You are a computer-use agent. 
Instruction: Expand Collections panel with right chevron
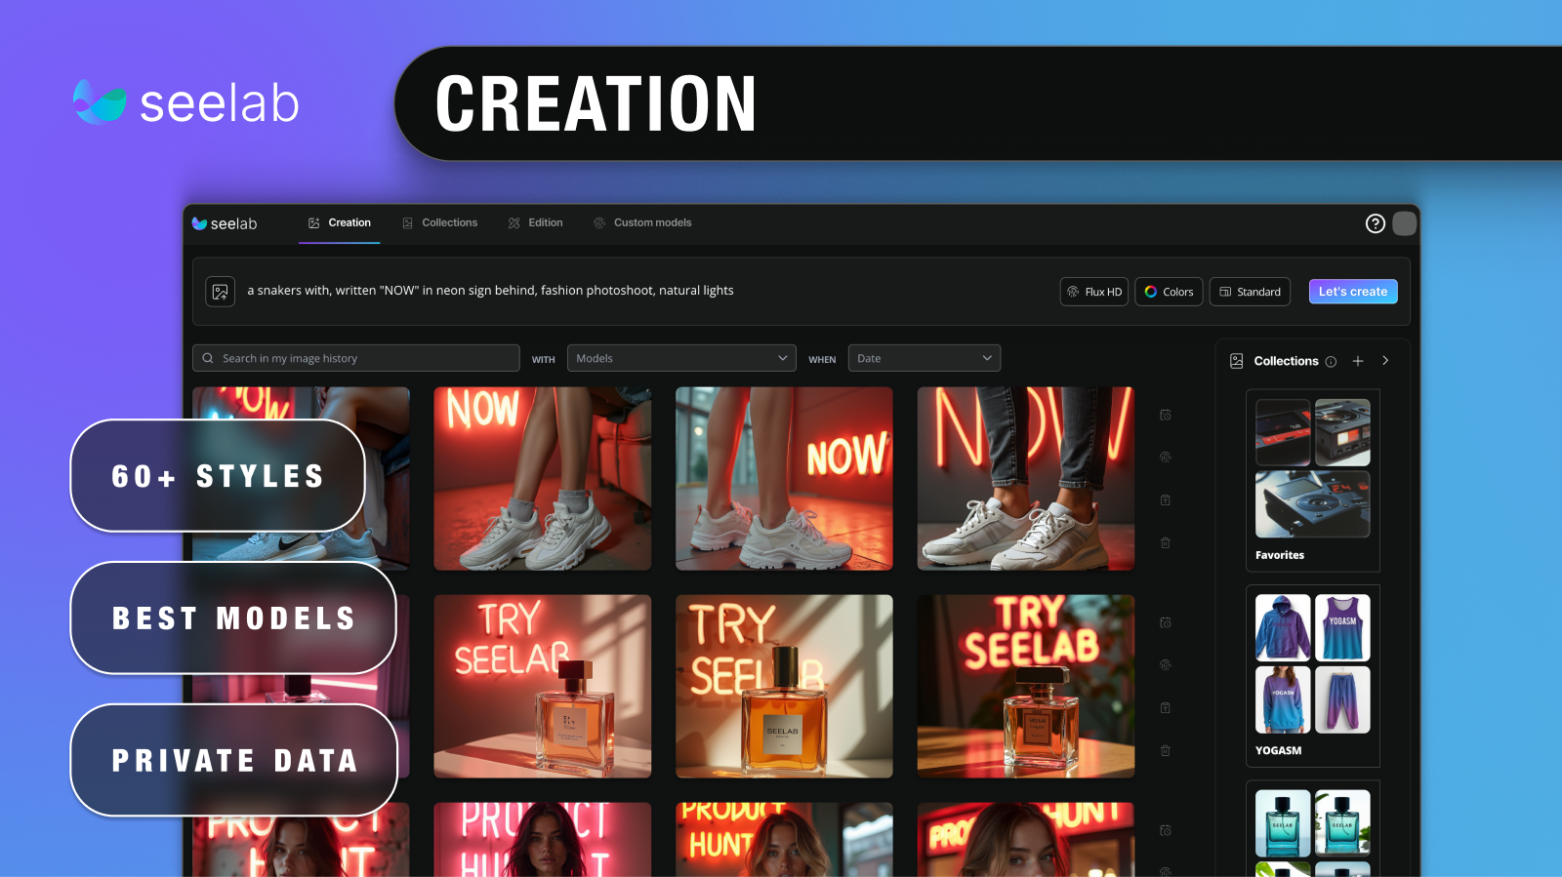click(x=1385, y=361)
